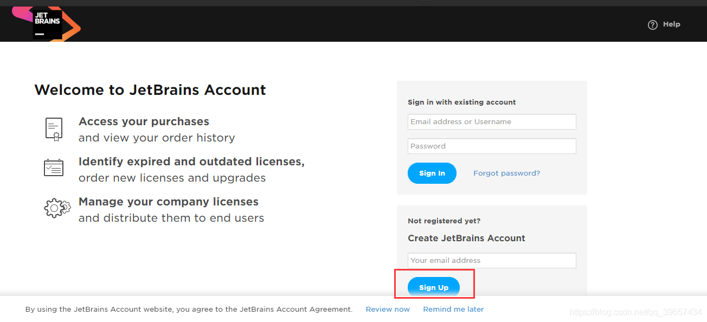Click the Create JetBrains Account heading
Screen dimensions: 707x322
(466, 239)
